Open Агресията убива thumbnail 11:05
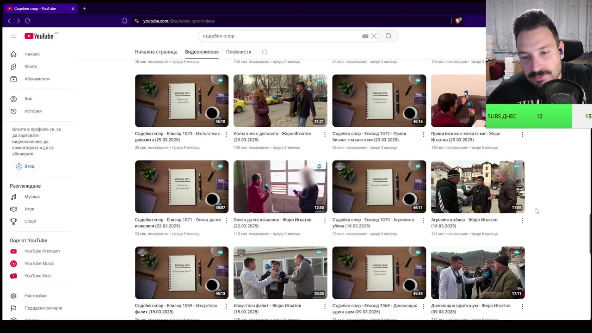The height and width of the screenshot is (333, 592). click(478, 187)
